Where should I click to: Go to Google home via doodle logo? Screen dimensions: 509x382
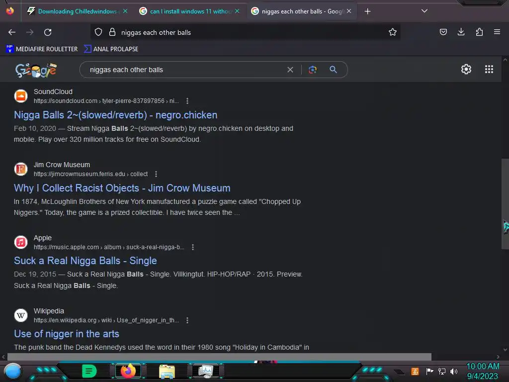coord(36,70)
